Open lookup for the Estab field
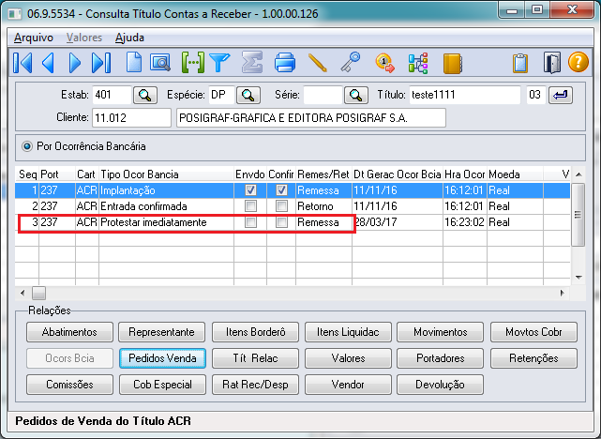 click(x=145, y=95)
